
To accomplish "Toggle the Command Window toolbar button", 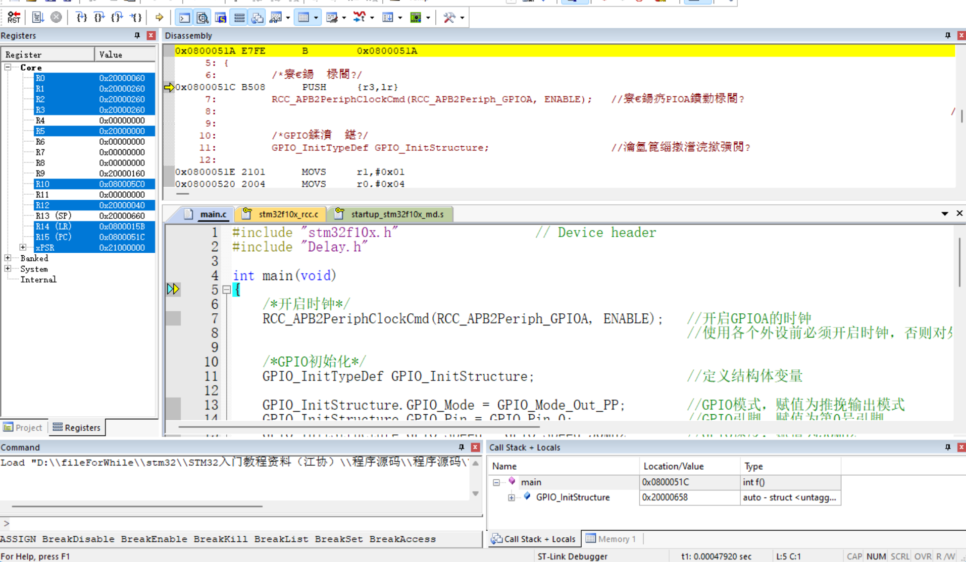I will point(184,18).
